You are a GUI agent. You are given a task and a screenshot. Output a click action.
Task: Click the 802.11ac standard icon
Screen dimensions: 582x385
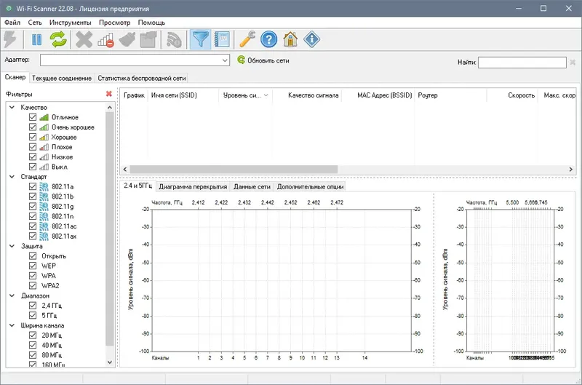tap(44, 226)
